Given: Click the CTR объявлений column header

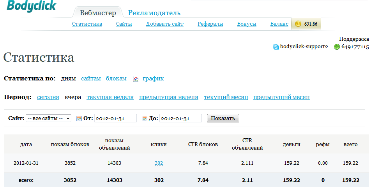Looking at the screenshot, I should (x=247, y=144).
